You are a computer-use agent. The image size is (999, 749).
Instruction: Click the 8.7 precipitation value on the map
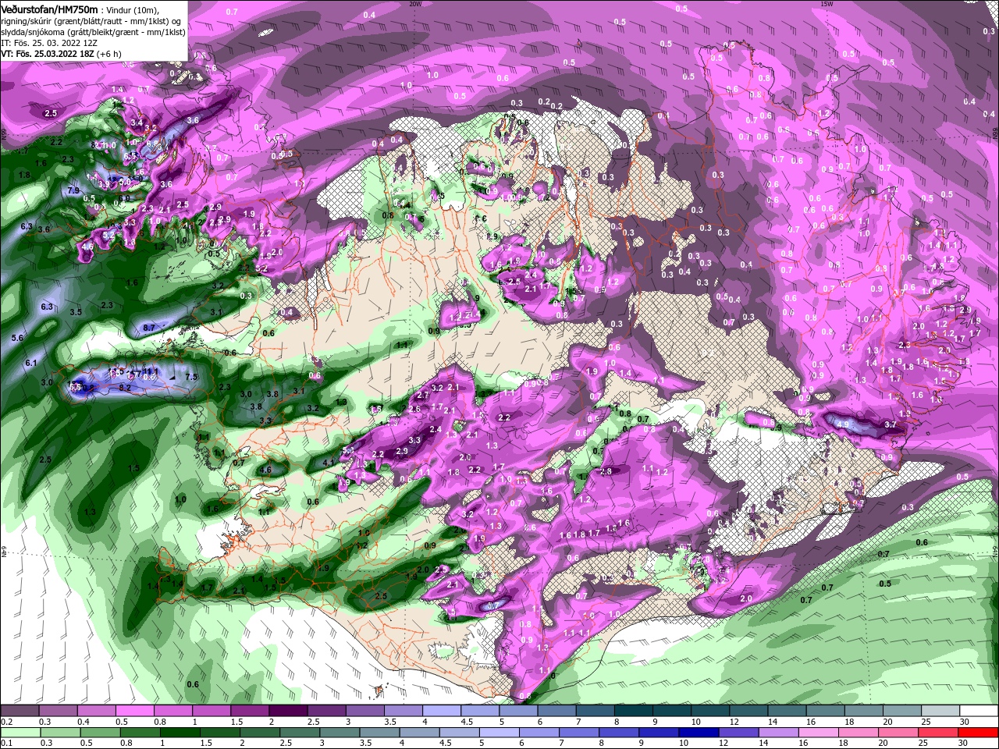point(149,327)
